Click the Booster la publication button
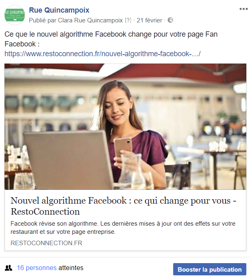The image size is (250, 279). tap(209, 269)
